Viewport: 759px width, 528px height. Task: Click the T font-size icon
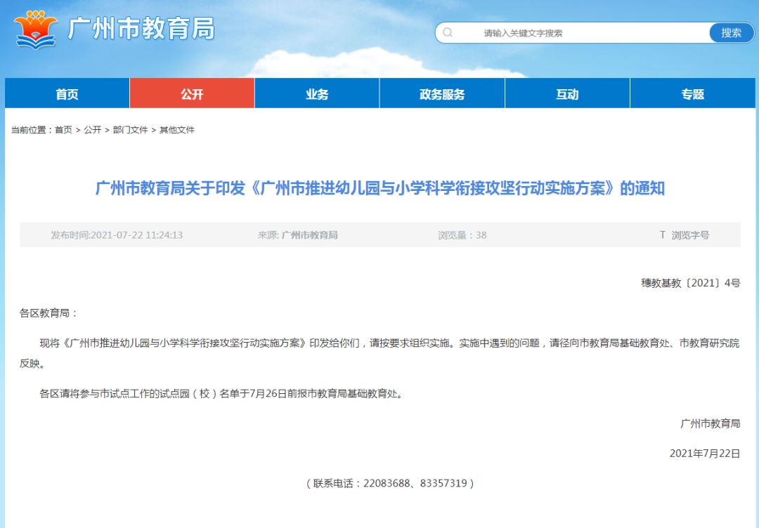coord(662,235)
